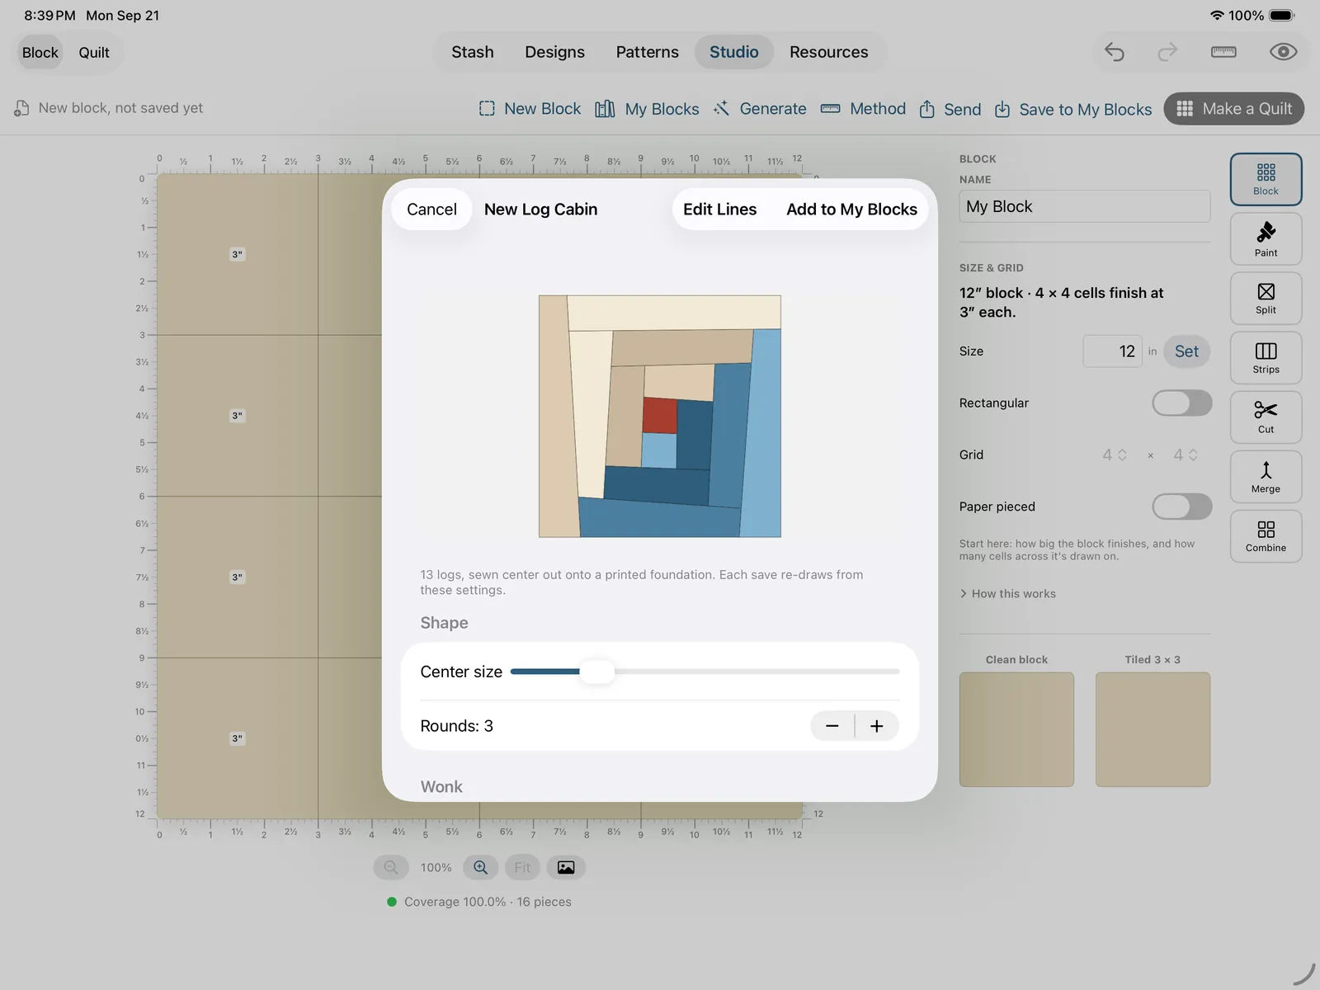The height and width of the screenshot is (990, 1320).
Task: Send the block
Action: (950, 109)
